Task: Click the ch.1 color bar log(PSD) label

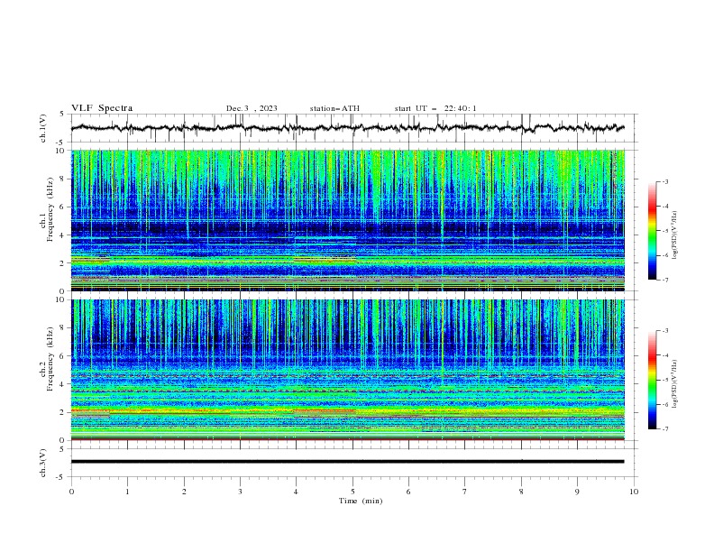Action: (x=674, y=235)
